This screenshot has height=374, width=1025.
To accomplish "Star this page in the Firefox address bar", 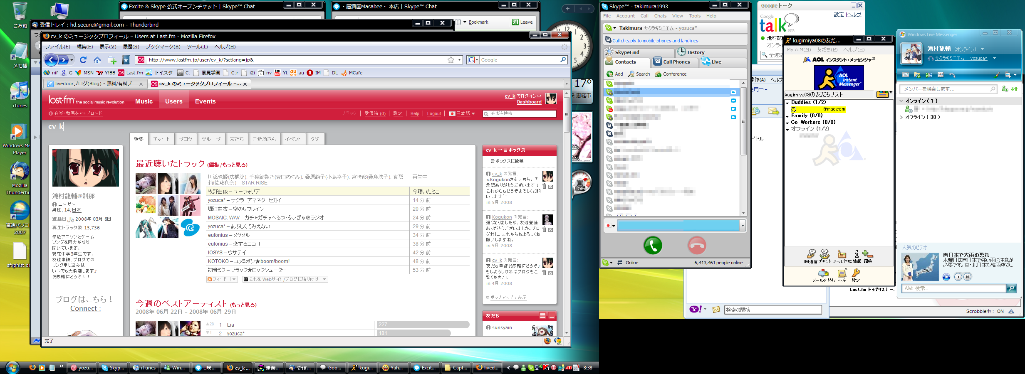I will pyautogui.click(x=451, y=60).
